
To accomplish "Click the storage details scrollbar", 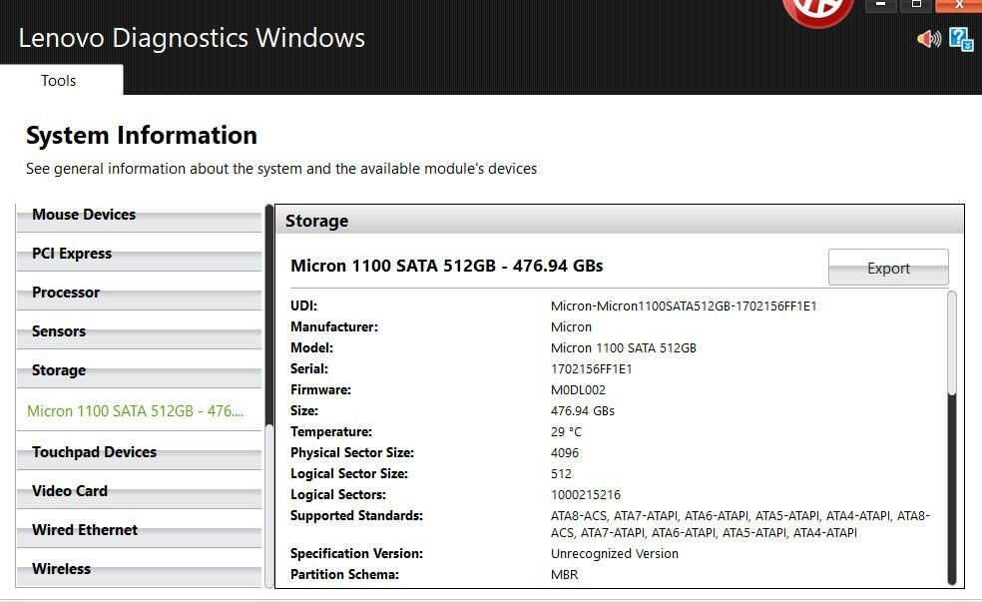I will tap(952, 437).
